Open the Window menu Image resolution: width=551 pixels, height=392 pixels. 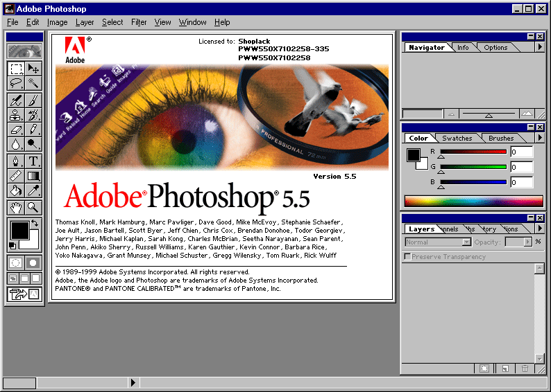coord(192,22)
